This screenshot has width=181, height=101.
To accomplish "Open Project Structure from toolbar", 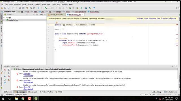I will click(x=86, y=8).
